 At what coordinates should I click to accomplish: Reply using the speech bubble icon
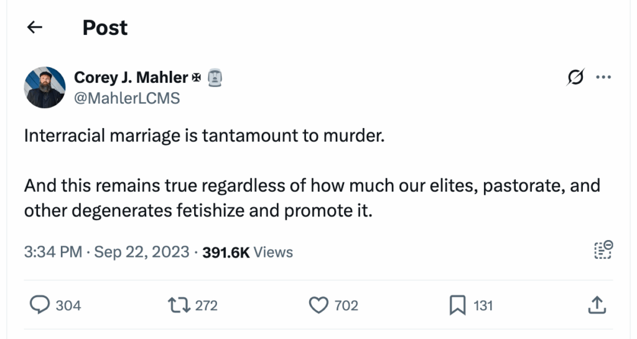(x=40, y=305)
